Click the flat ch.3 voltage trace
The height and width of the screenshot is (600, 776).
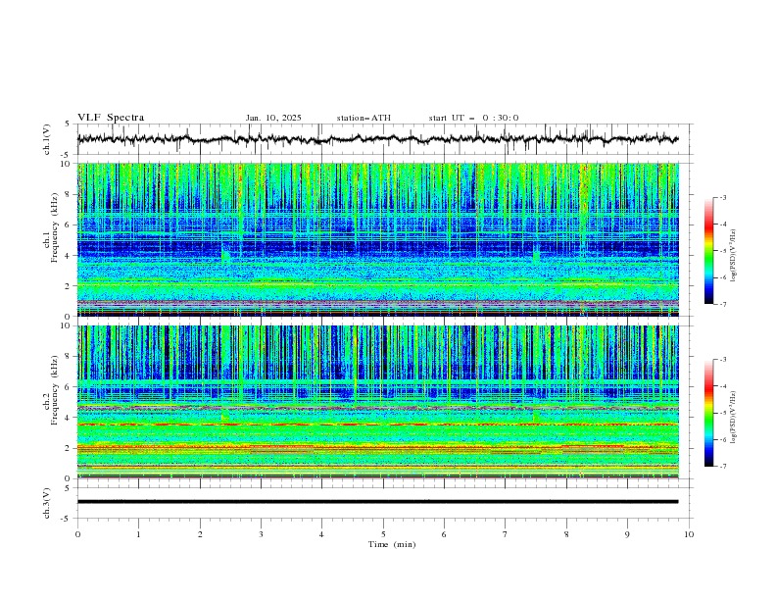[377, 502]
